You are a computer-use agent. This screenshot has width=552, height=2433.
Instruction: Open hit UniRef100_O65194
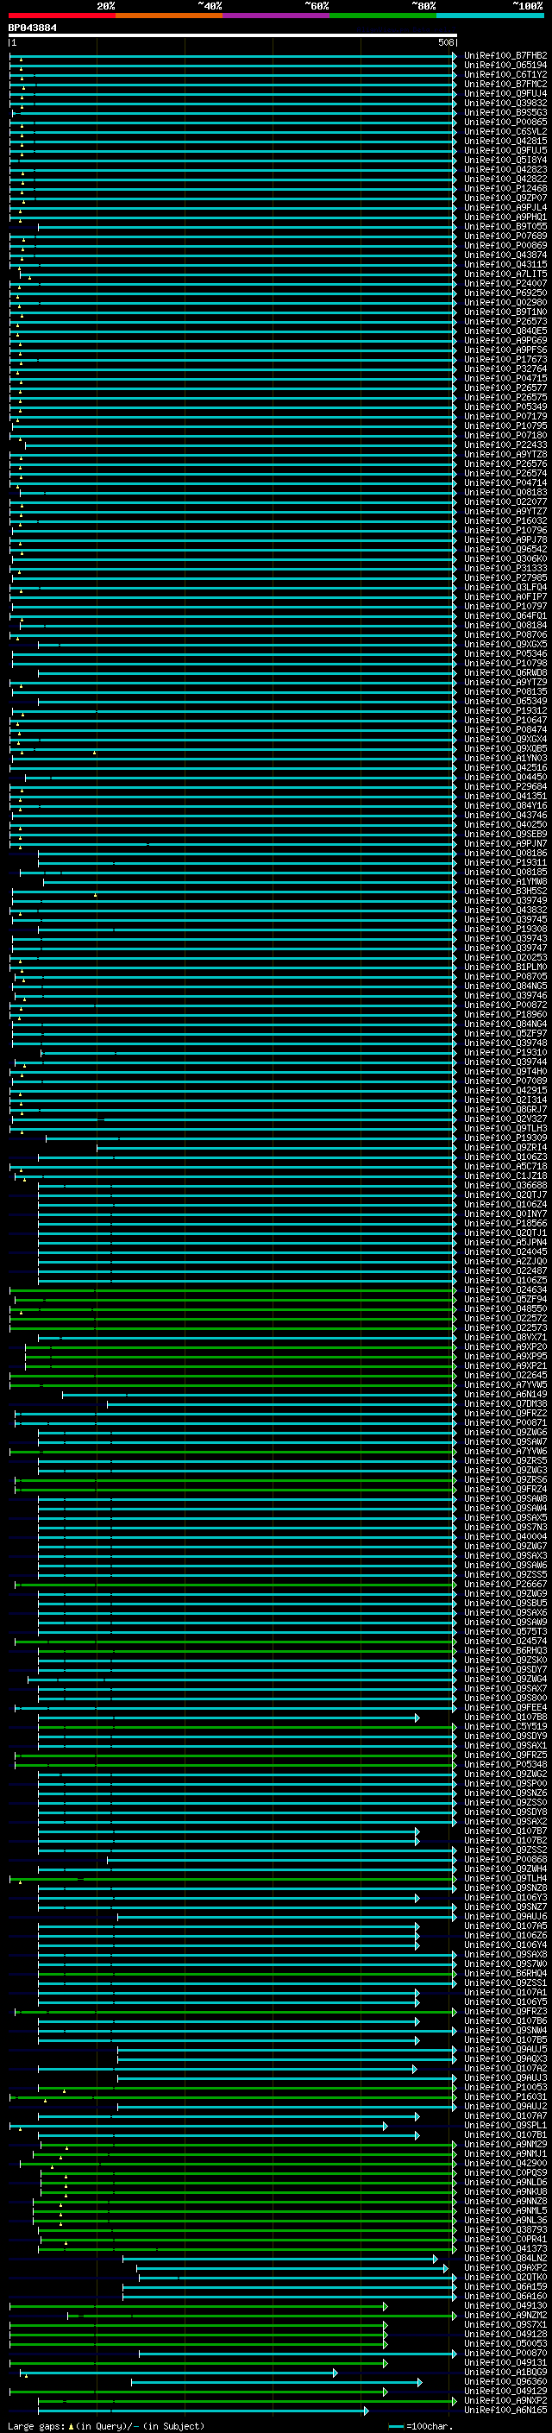pos(505,66)
